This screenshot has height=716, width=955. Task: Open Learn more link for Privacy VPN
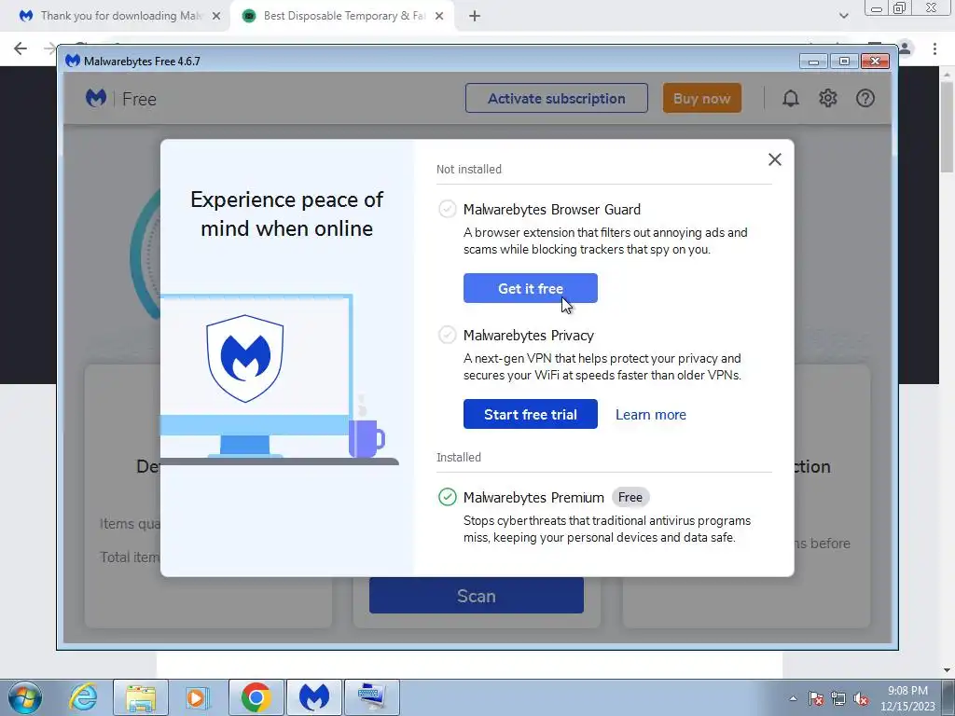[x=650, y=415]
